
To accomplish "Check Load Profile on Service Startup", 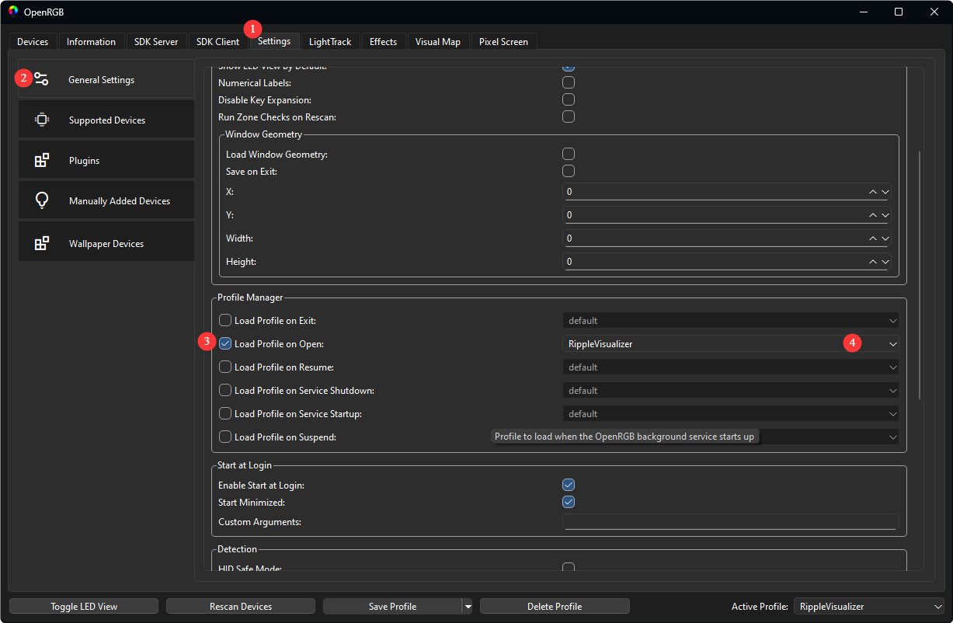I will pyautogui.click(x=225, y=413).
